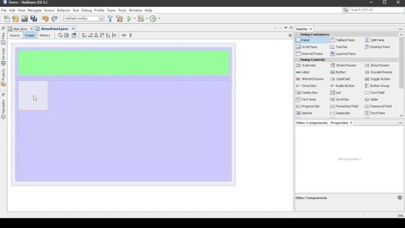Redo the last undone action
This screenshot has height=228, width=405.
pyautogui.click(x=54, y=18)
